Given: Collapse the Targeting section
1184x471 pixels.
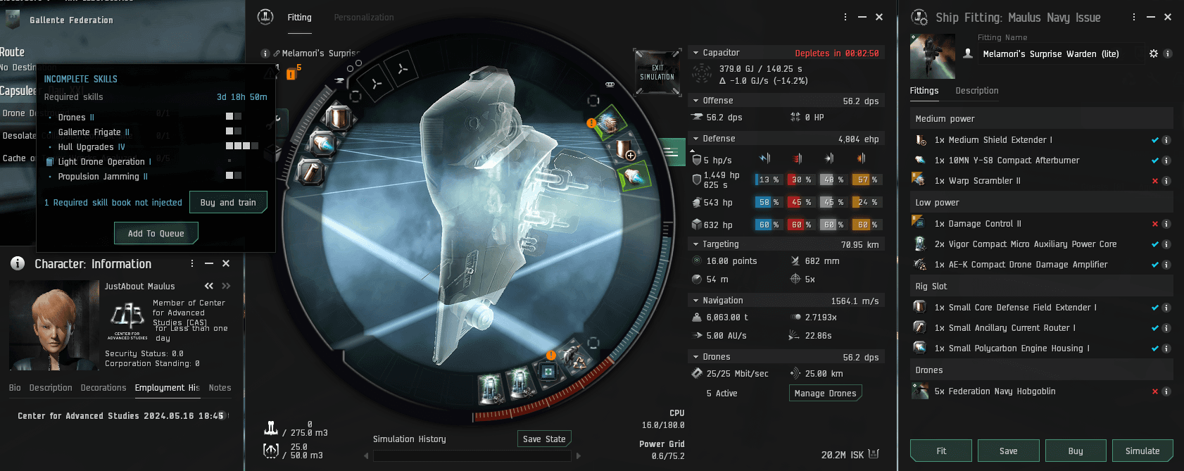Looking at the screenshot, I should (696, 244).
